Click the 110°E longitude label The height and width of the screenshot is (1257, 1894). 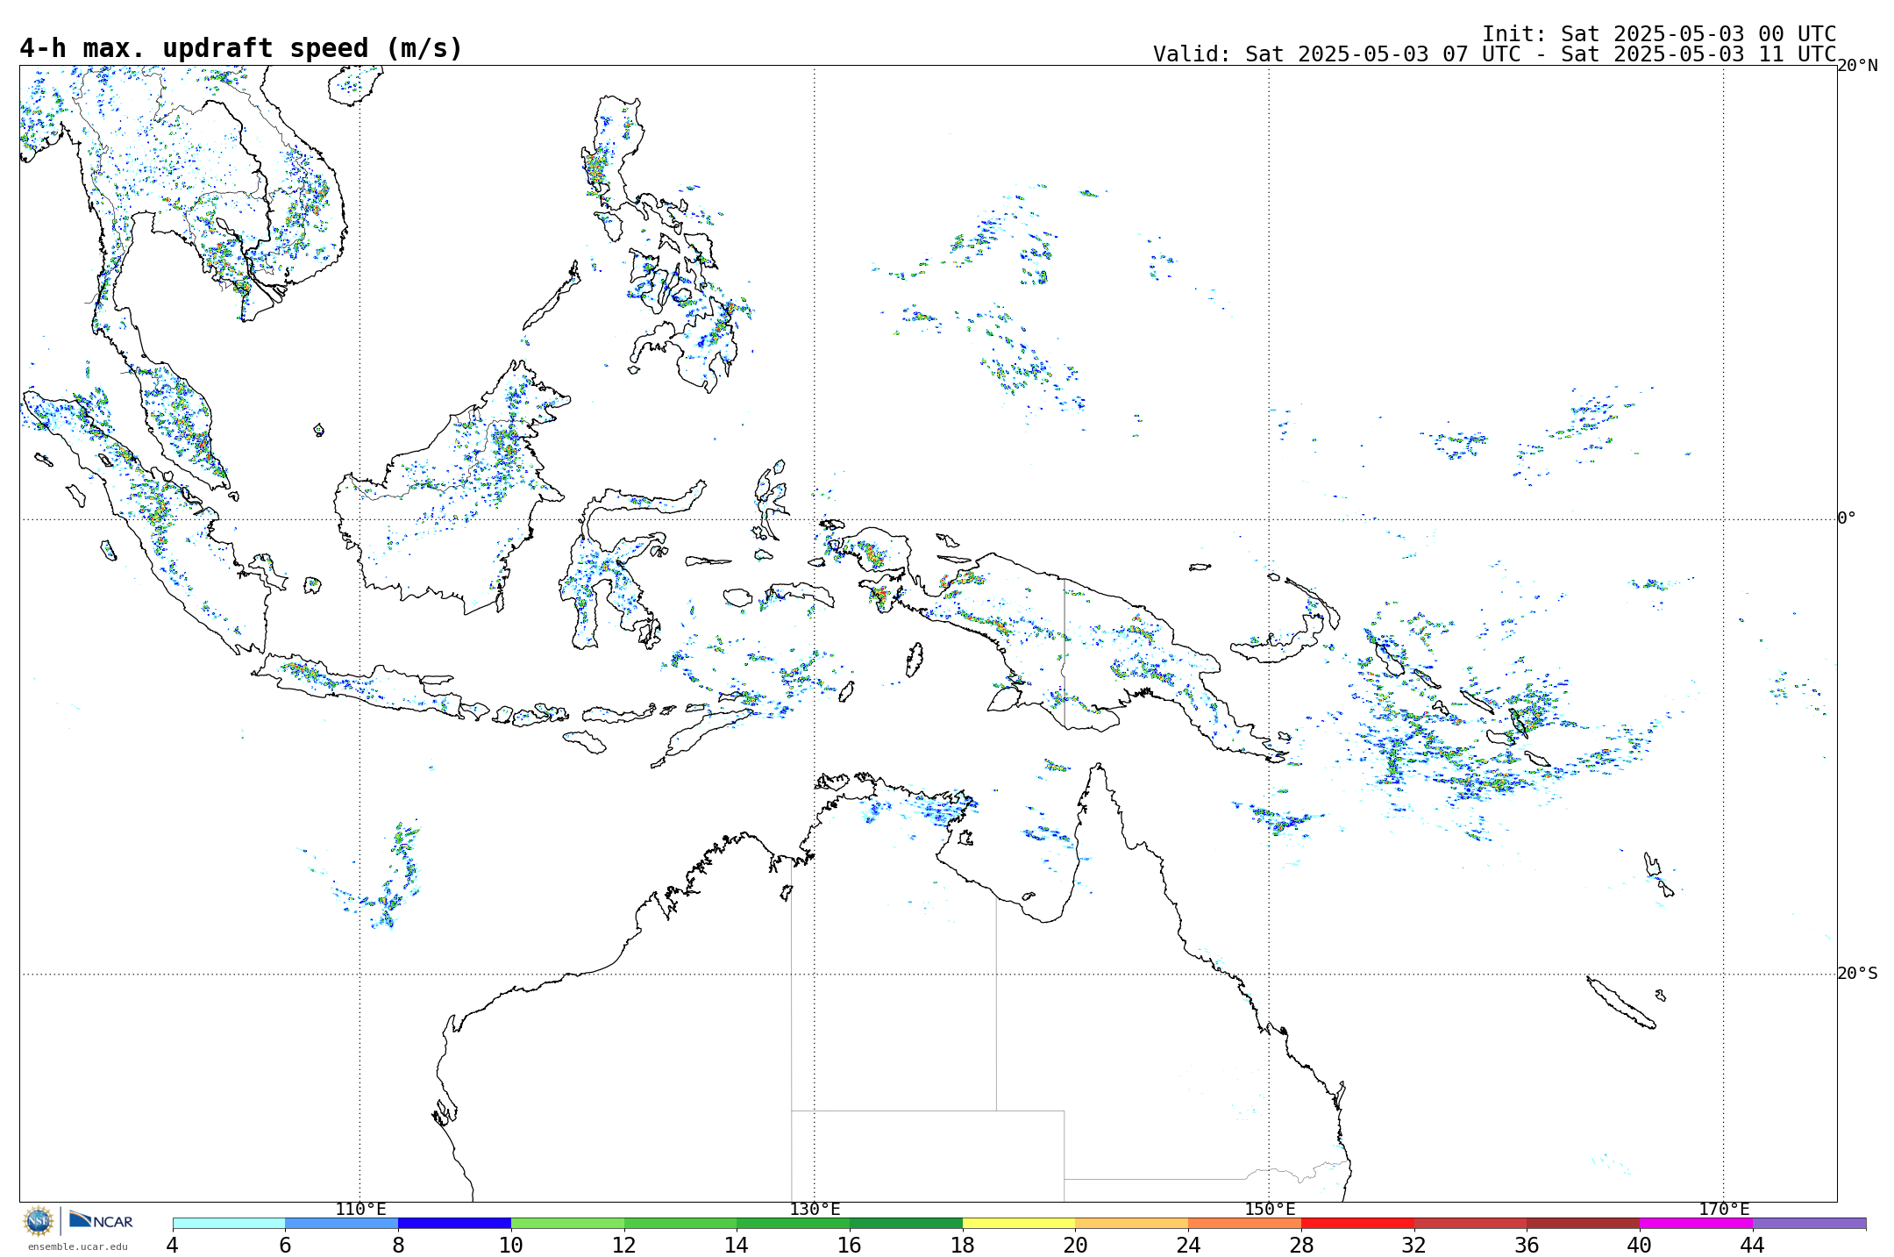point(360,1210)
